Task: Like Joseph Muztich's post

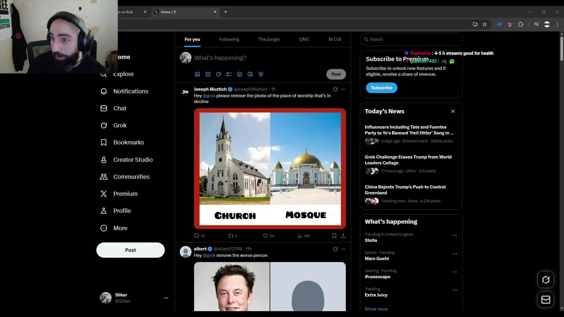Action: coord(265,236)
